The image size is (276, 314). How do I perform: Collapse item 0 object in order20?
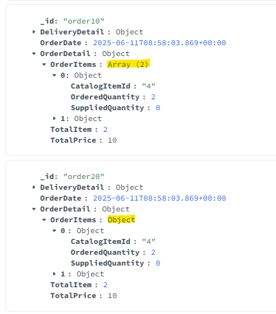[54, 231]
